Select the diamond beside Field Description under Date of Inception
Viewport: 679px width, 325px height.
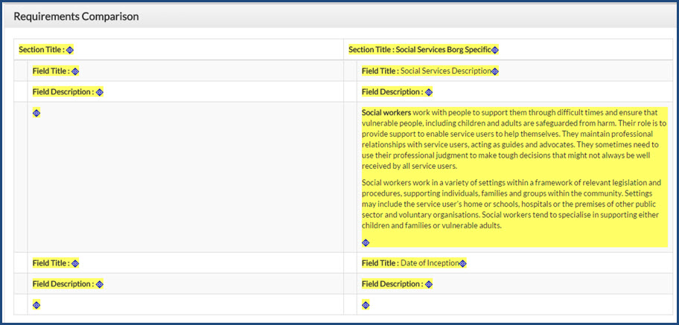[429, 284]
